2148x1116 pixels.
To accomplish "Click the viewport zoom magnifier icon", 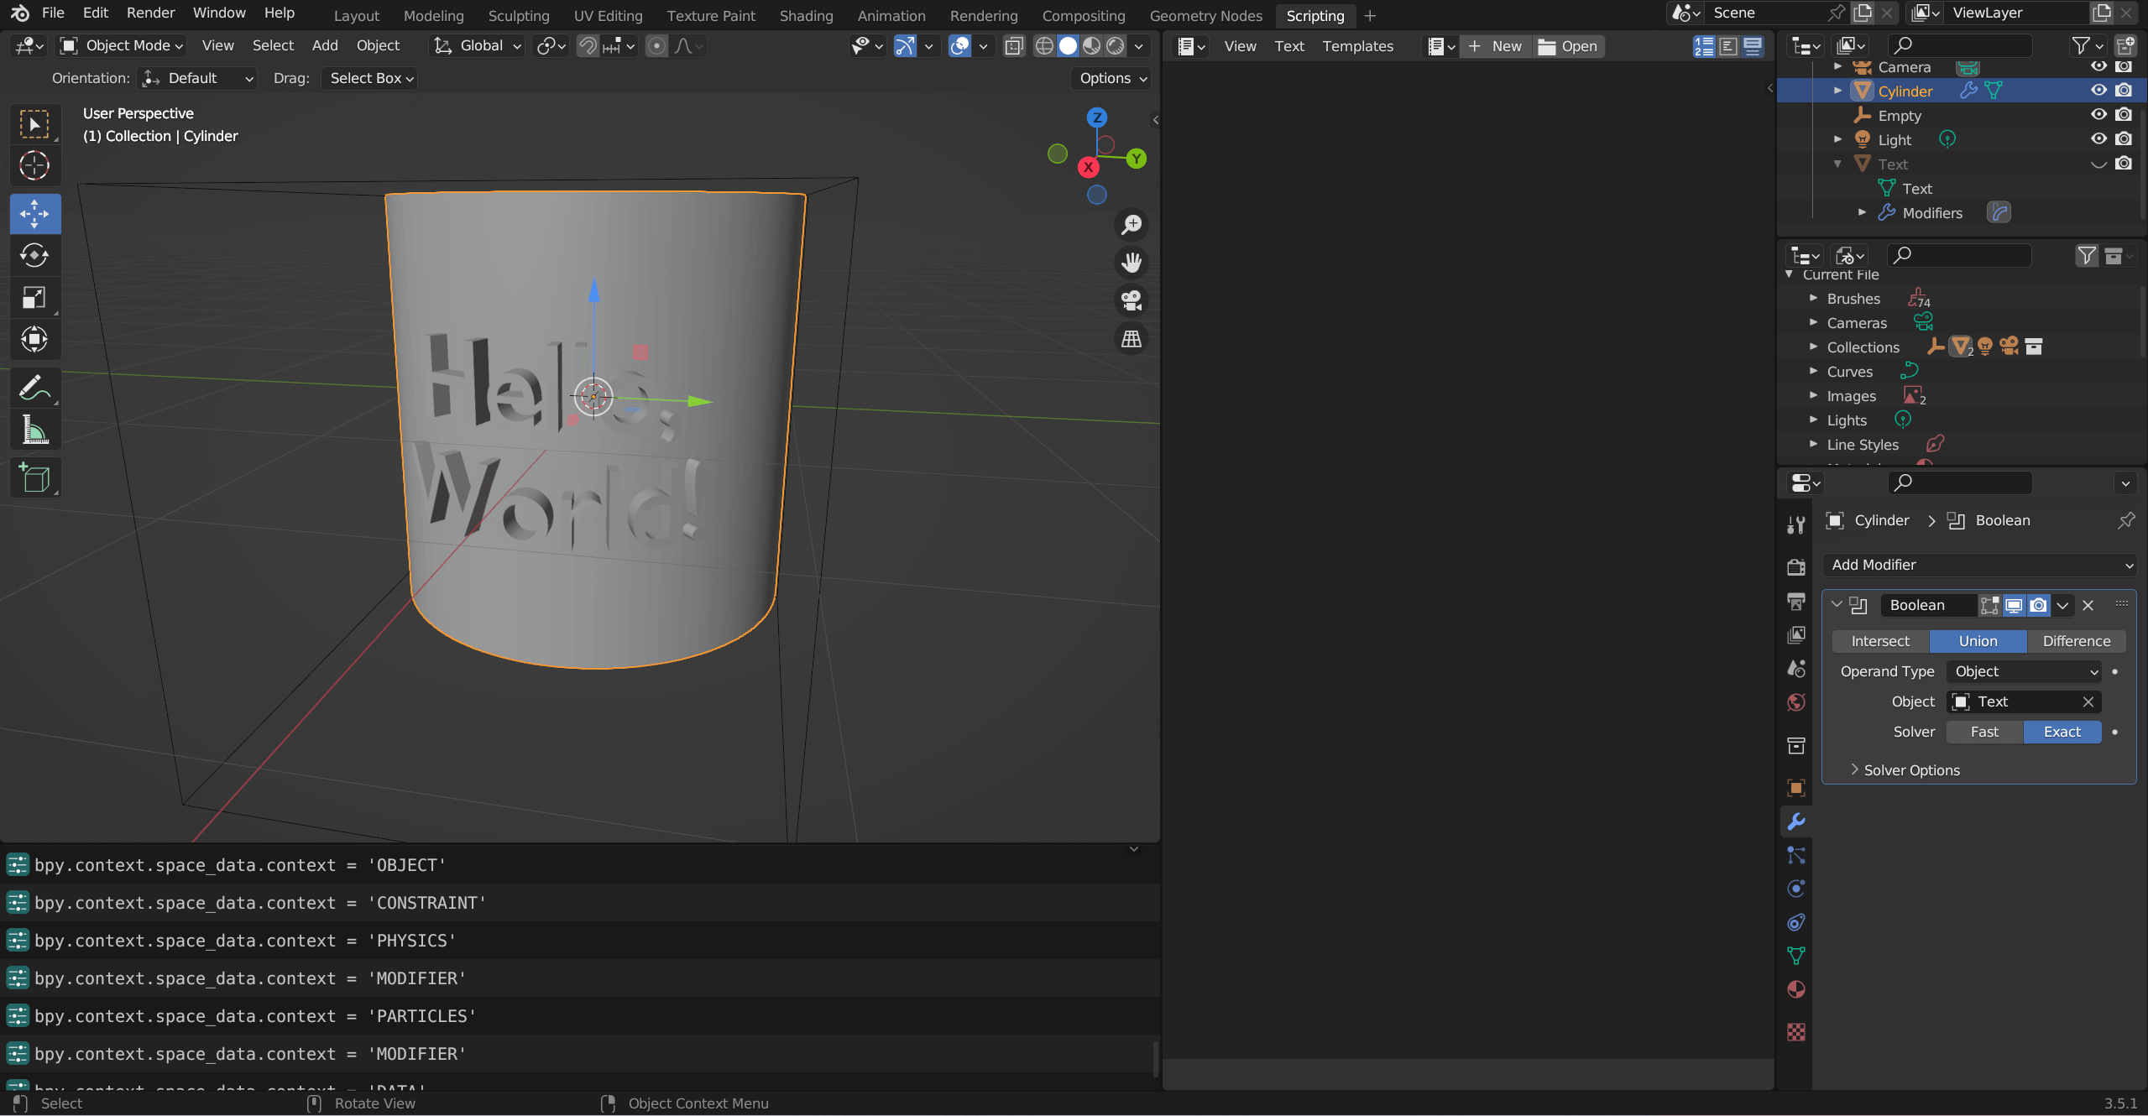I will [1131, 225].
